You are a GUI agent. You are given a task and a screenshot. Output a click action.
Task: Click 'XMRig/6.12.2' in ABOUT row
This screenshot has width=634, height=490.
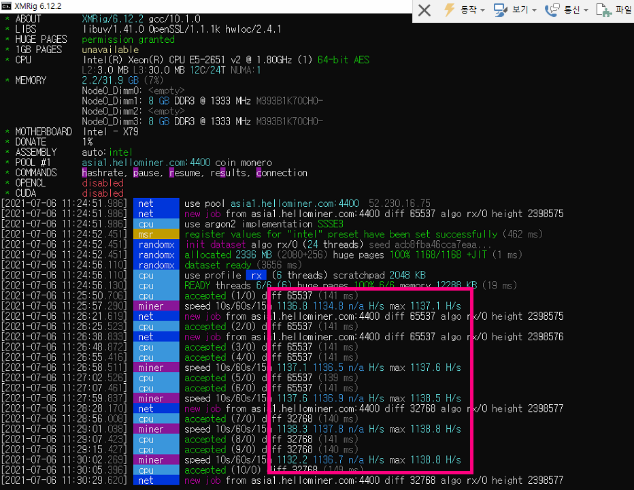pyautogui.click(x=112, y=18)
